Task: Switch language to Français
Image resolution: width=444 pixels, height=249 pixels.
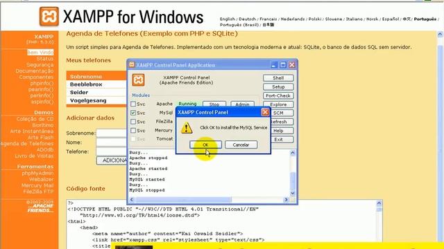Action: point(268,19)
